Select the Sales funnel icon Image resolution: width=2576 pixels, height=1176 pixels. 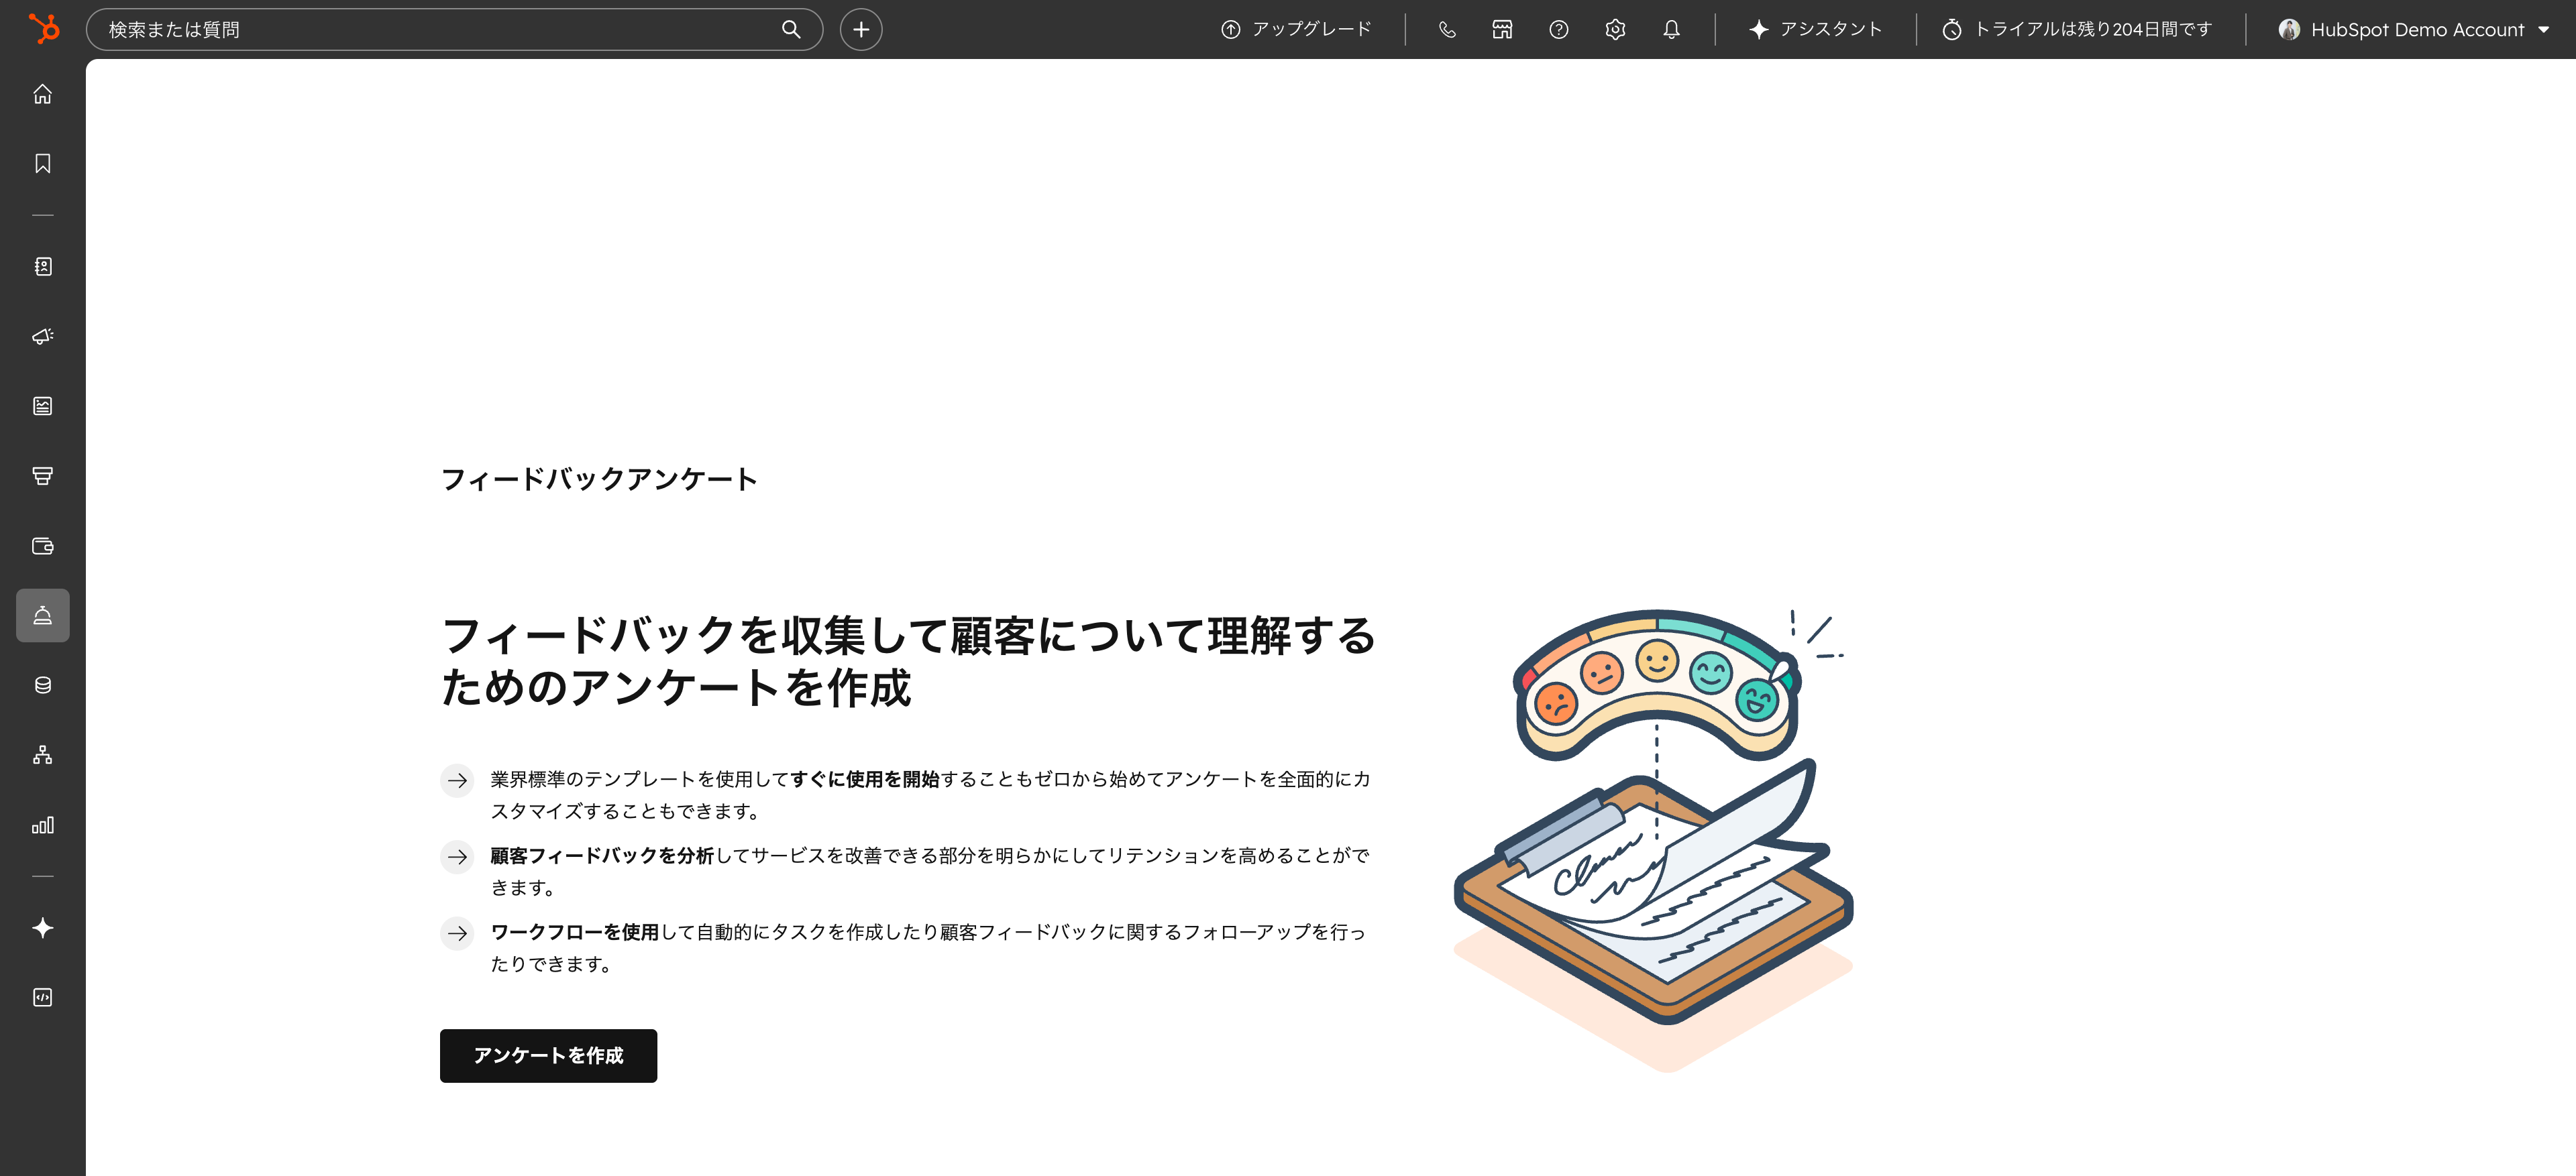(x=42, y=475)
